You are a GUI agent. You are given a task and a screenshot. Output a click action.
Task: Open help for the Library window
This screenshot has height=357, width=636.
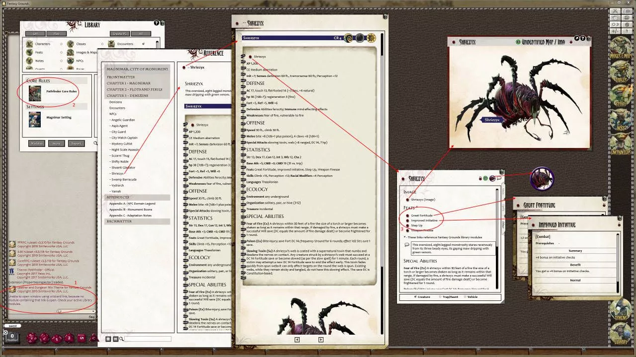tap(157, 23)
